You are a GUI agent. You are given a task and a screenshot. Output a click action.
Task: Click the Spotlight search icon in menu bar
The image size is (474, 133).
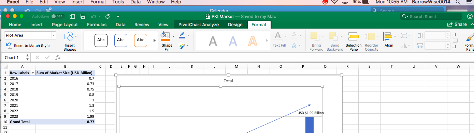point(458,2)
